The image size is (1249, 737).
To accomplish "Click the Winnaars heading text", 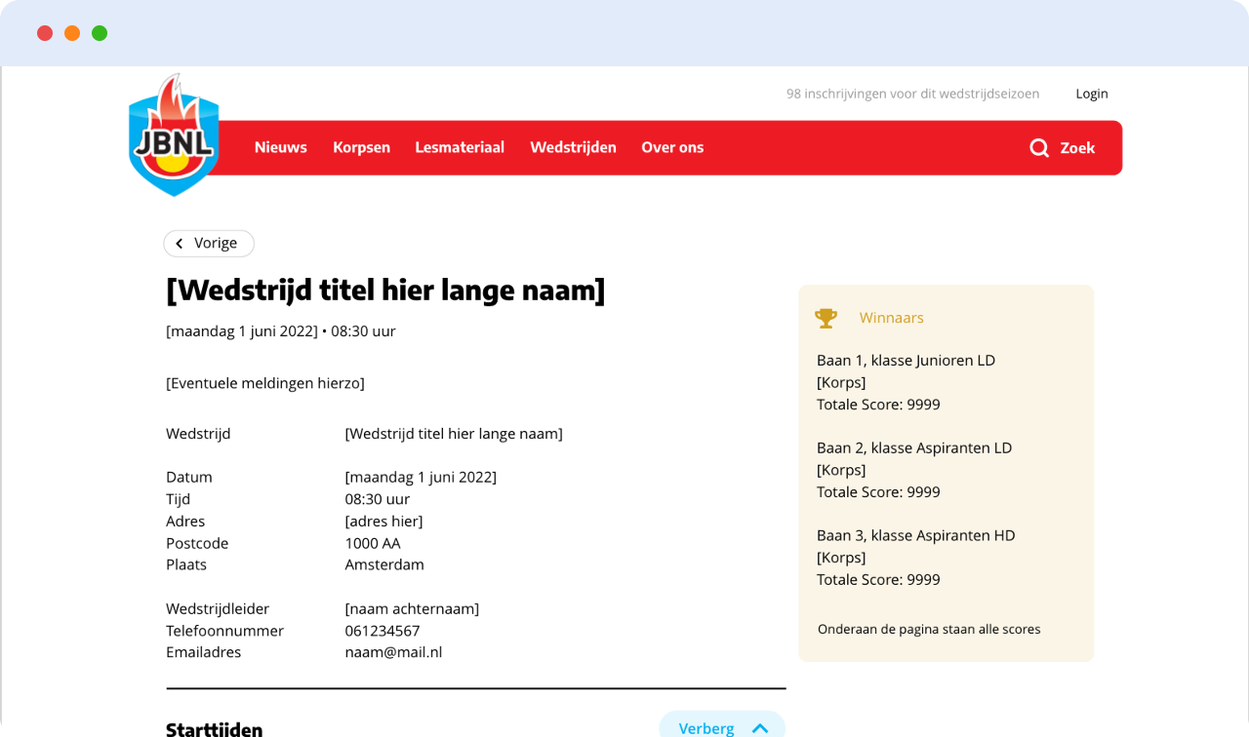I will [x=891, y=318].
